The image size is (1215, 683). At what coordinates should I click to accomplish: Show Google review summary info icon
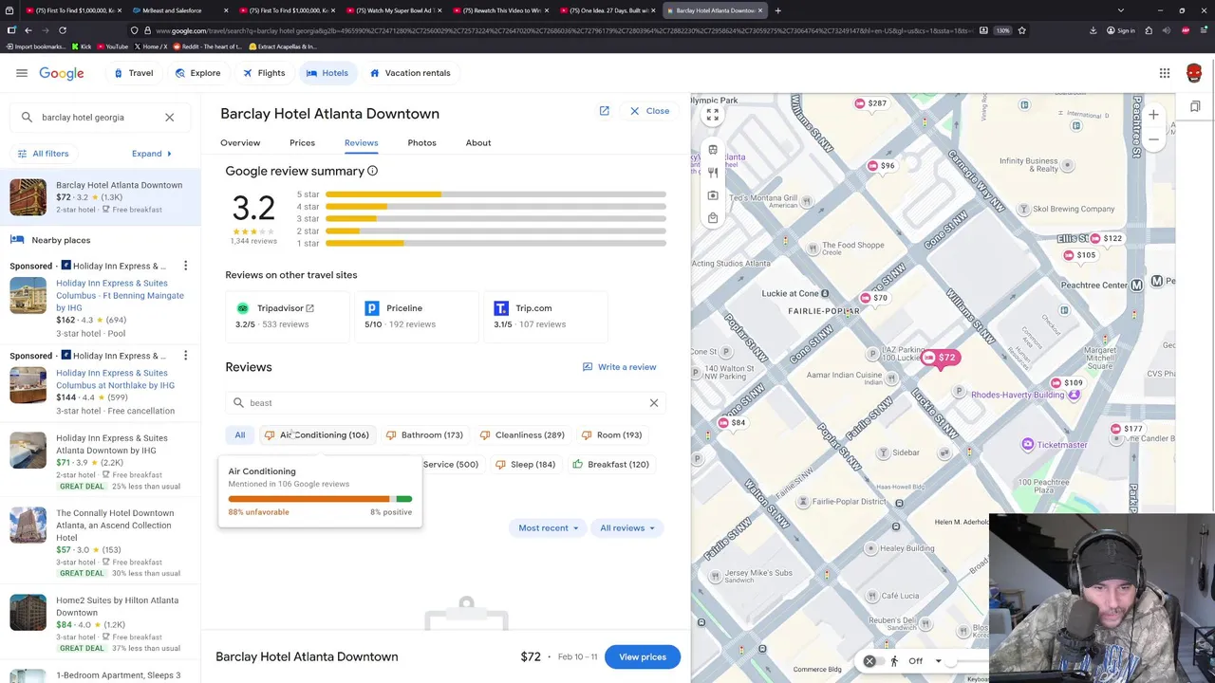372,171
